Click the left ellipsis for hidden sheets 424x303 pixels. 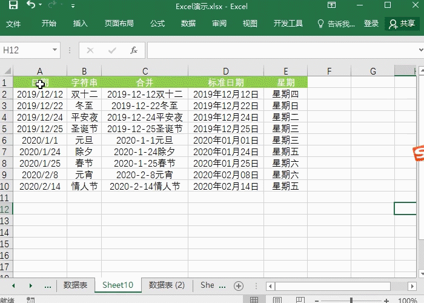pos(48,286)
